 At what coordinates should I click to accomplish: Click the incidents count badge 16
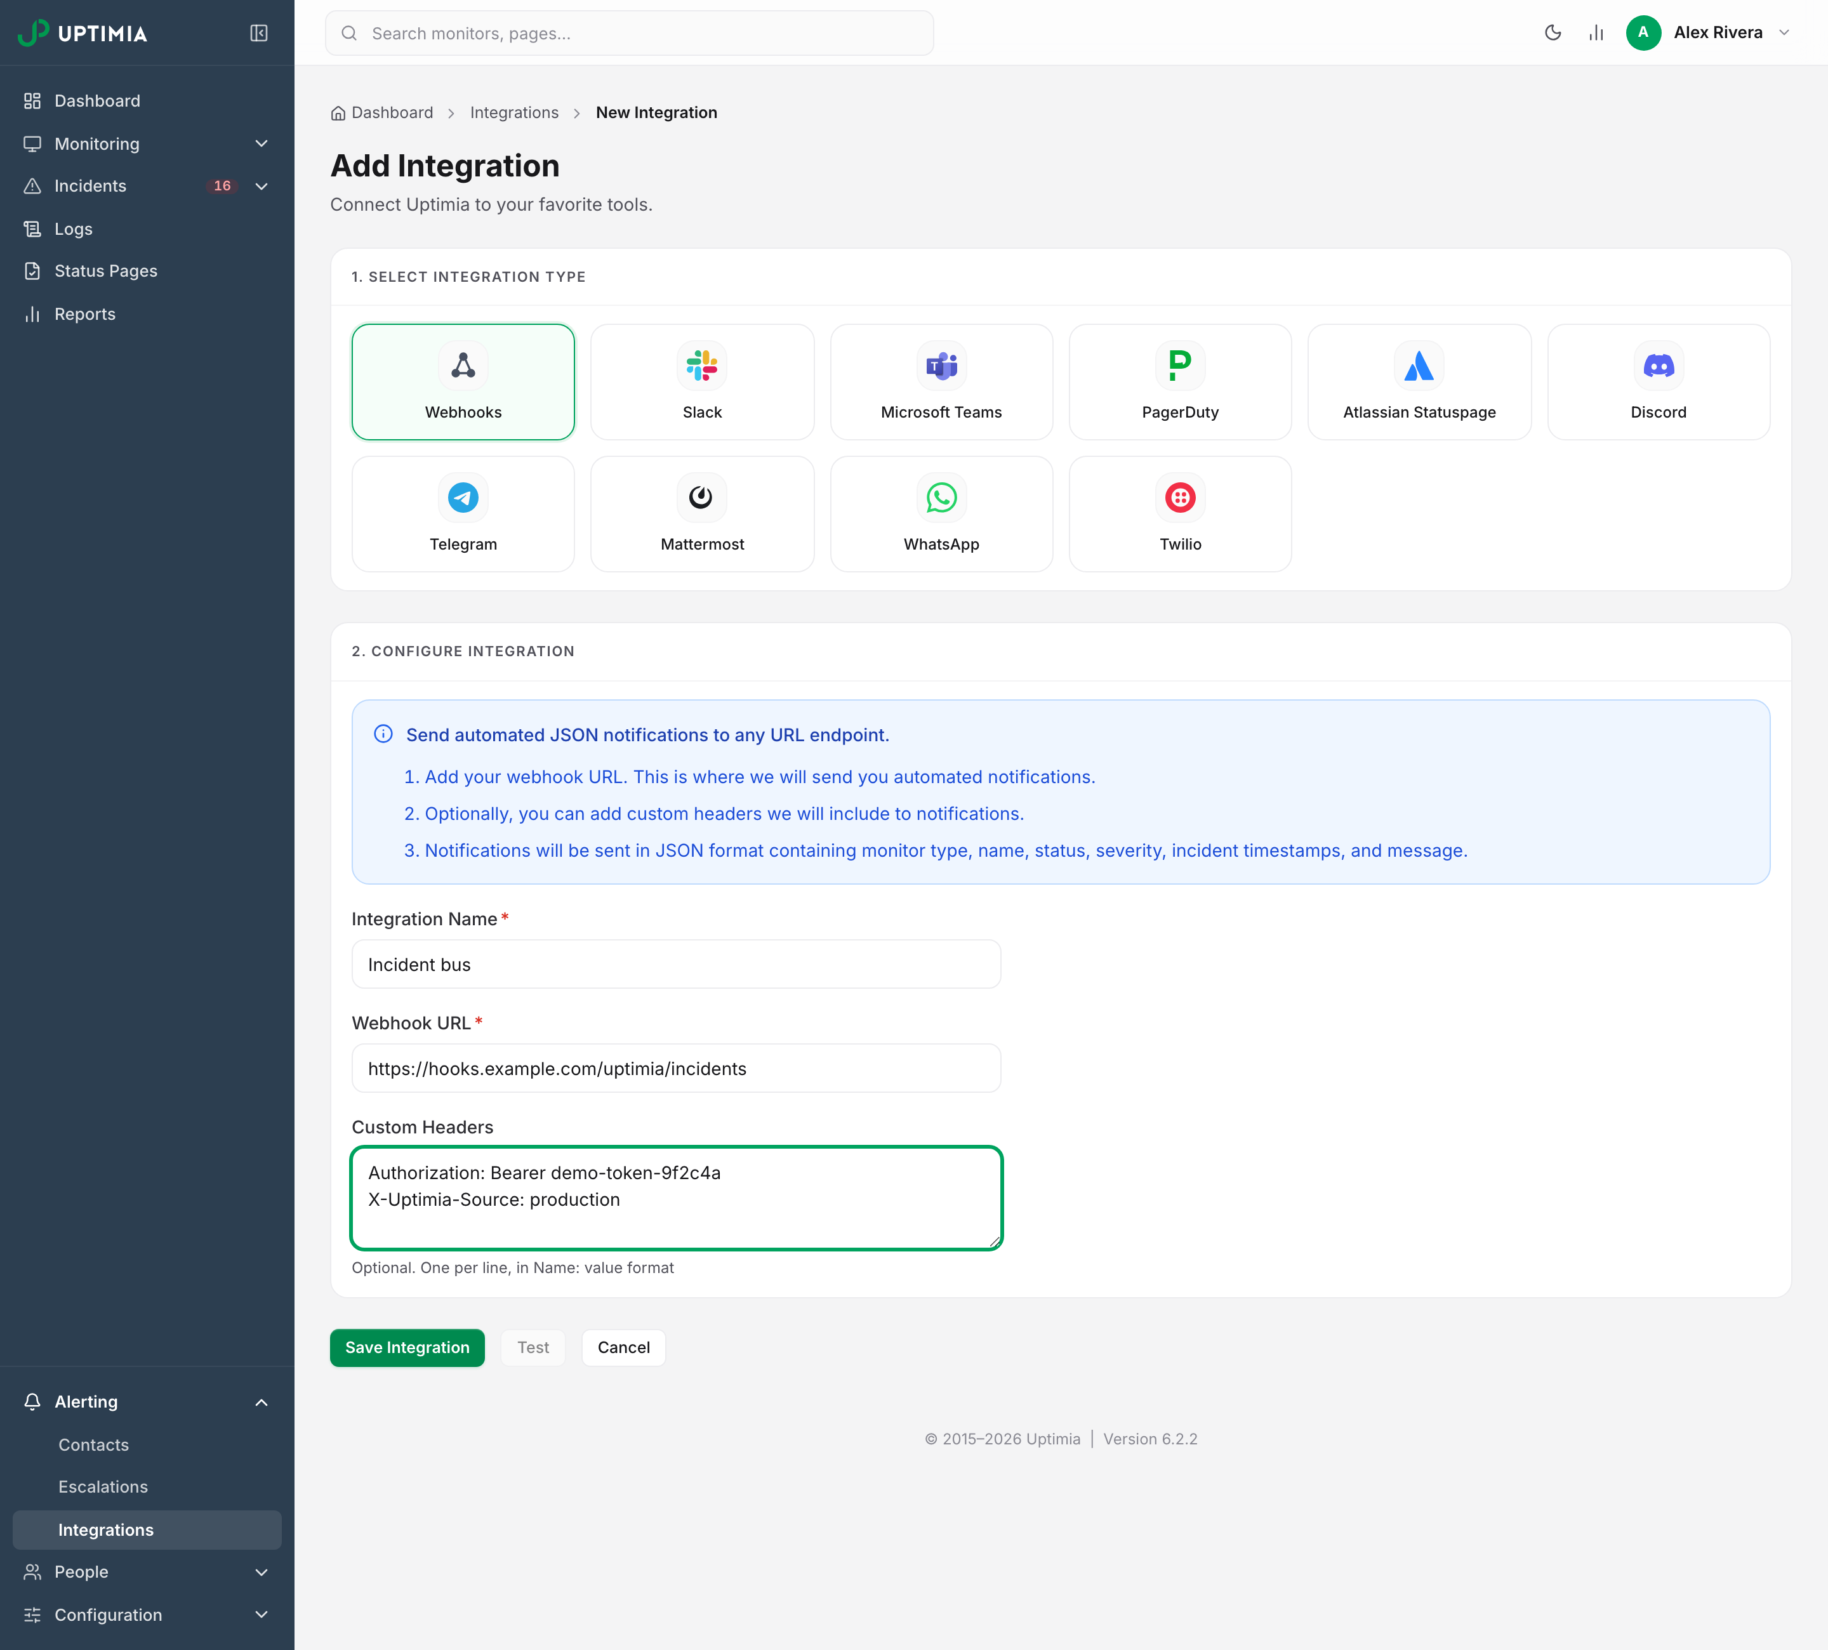(222, 186)
